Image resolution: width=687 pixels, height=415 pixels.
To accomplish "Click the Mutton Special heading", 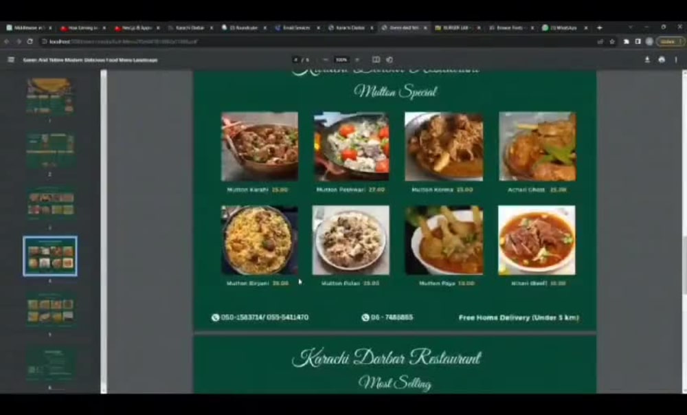I will (396, 91).
